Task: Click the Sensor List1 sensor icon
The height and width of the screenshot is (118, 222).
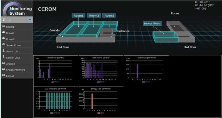Action: point(3,51)
